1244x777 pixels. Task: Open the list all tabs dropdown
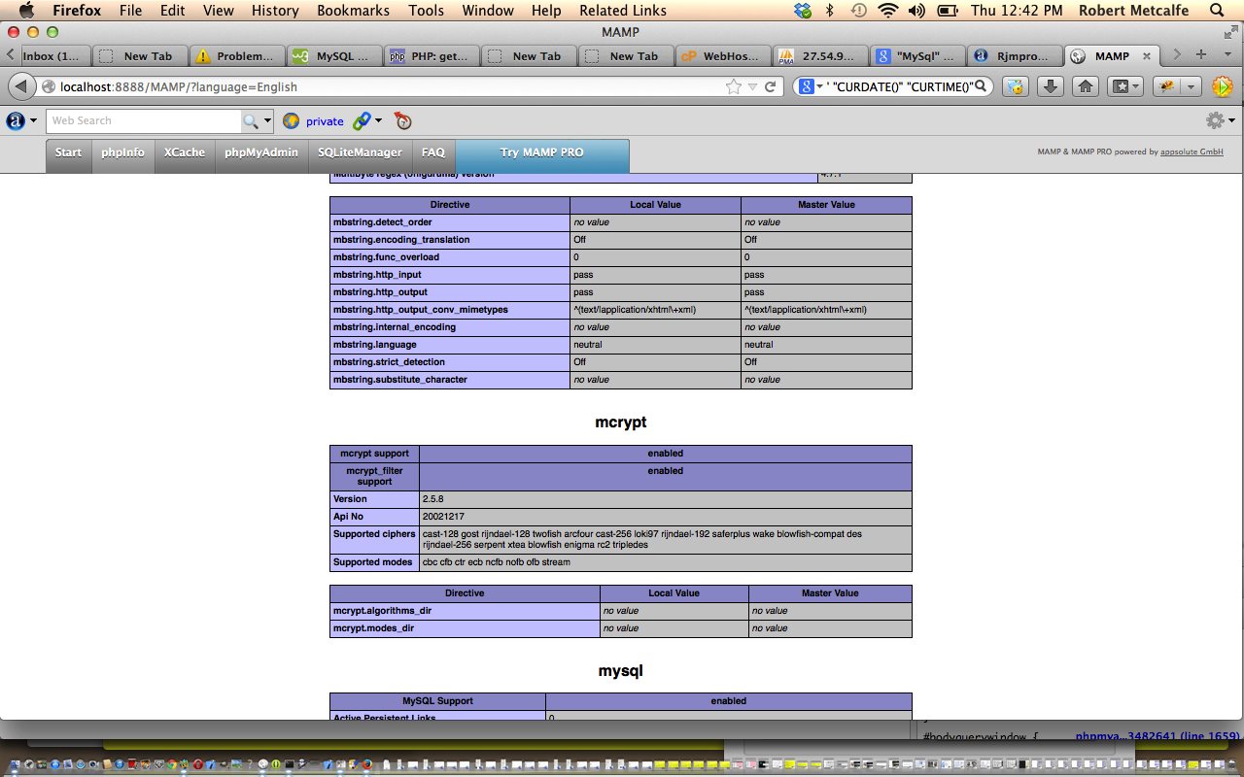(x=1226, y=55)
